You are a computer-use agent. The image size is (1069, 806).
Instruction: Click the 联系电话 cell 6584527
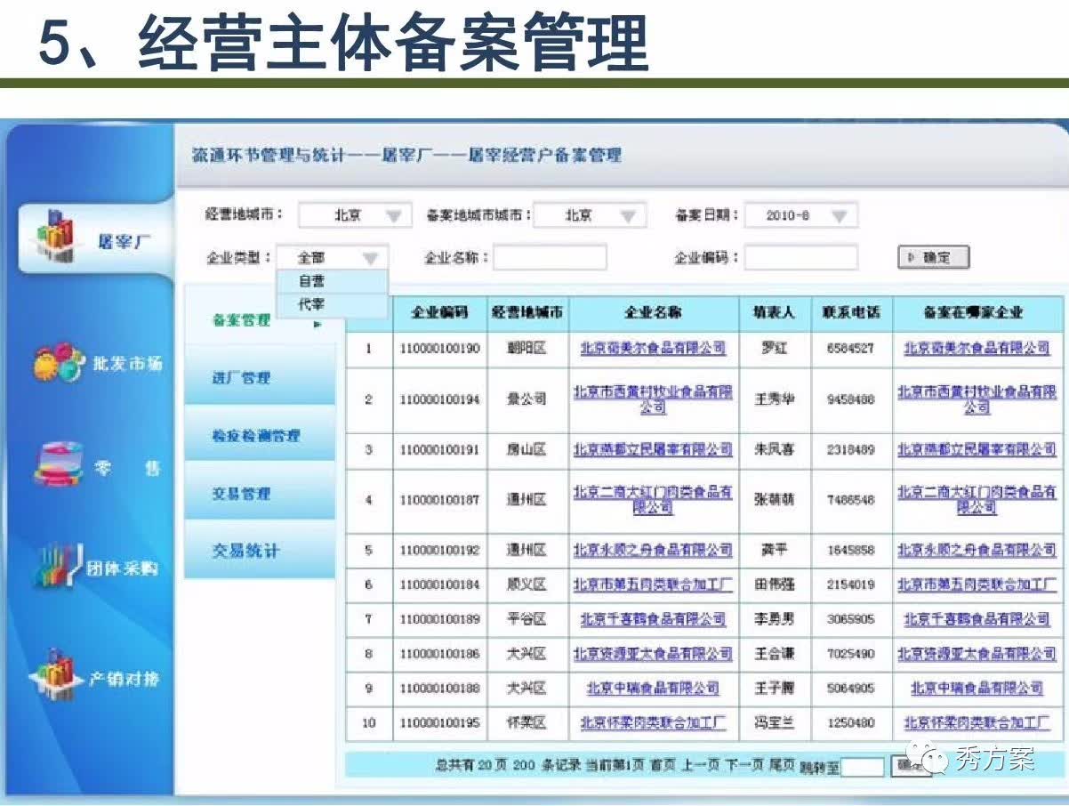coord(851,349)
